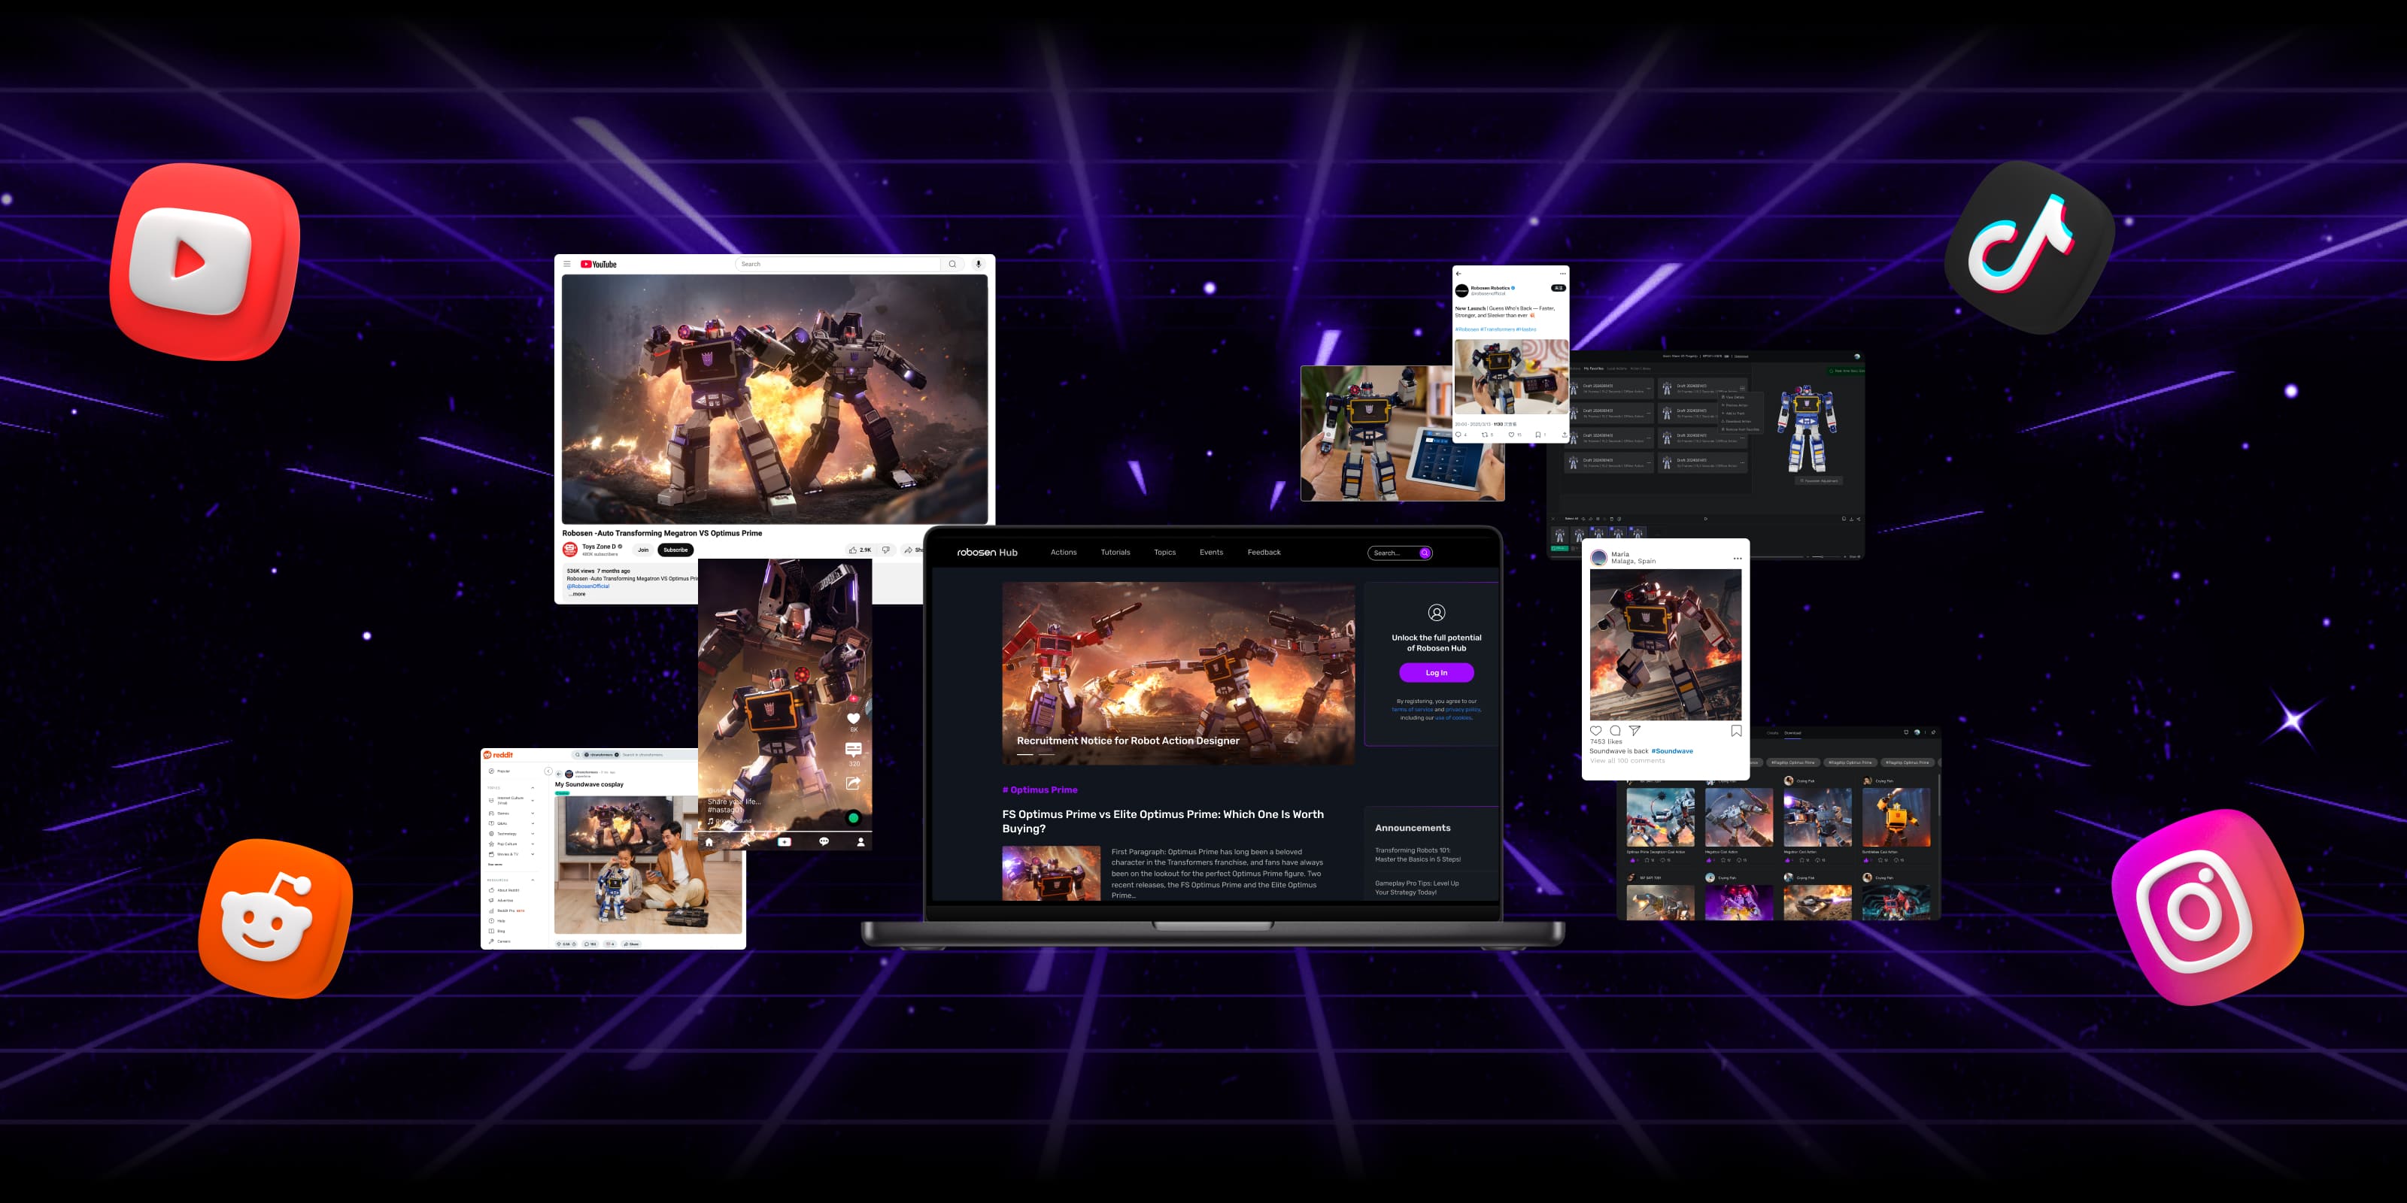Image resolution: width=2407 pixels, height=1203 pixels.
Task: Click the YouTube Subscribe button
Action: coord(675,550)
